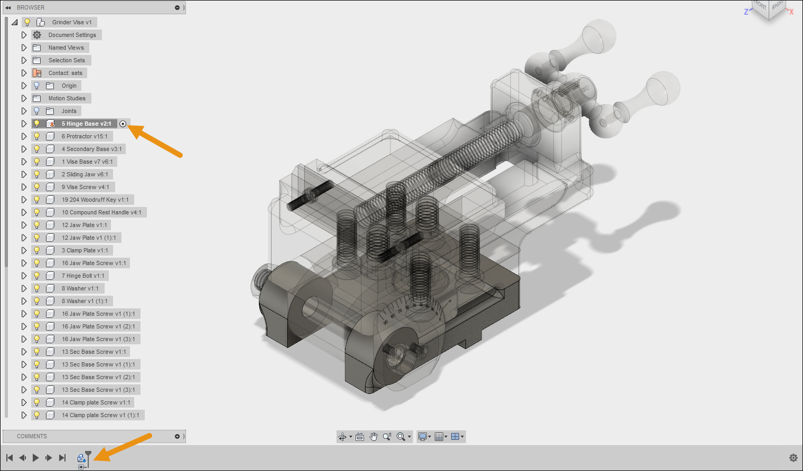Select the Zoom tool icon
The height and width of the screenshot is (471, 803).
pos(387,437)
